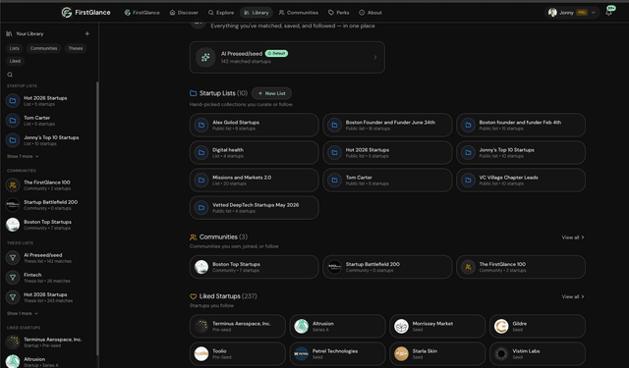
Task: Click Hot 2026 Startups folder icon in sidebar
Action: (x=13, y=100)
